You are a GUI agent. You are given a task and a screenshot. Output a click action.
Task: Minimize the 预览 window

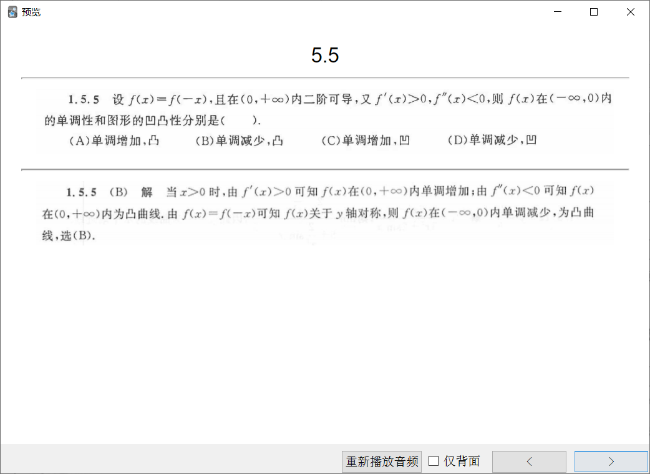(558, 12)
